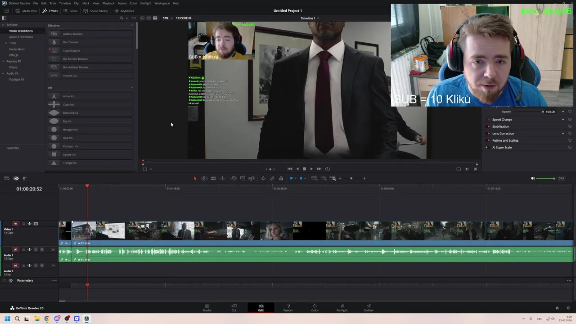Open the Sound Library panel

click(x=95, y=11)
